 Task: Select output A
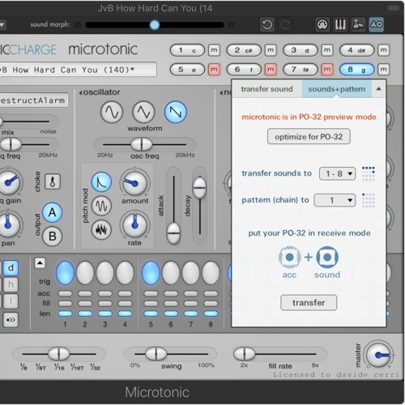(53, 212)
